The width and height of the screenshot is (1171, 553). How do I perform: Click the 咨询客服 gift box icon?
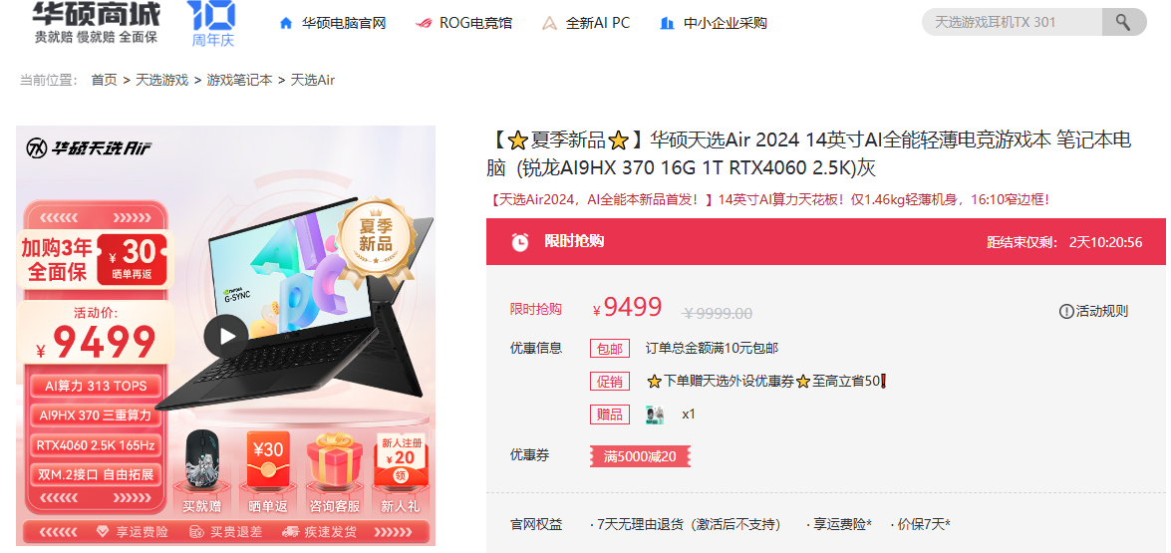point(335,462)
